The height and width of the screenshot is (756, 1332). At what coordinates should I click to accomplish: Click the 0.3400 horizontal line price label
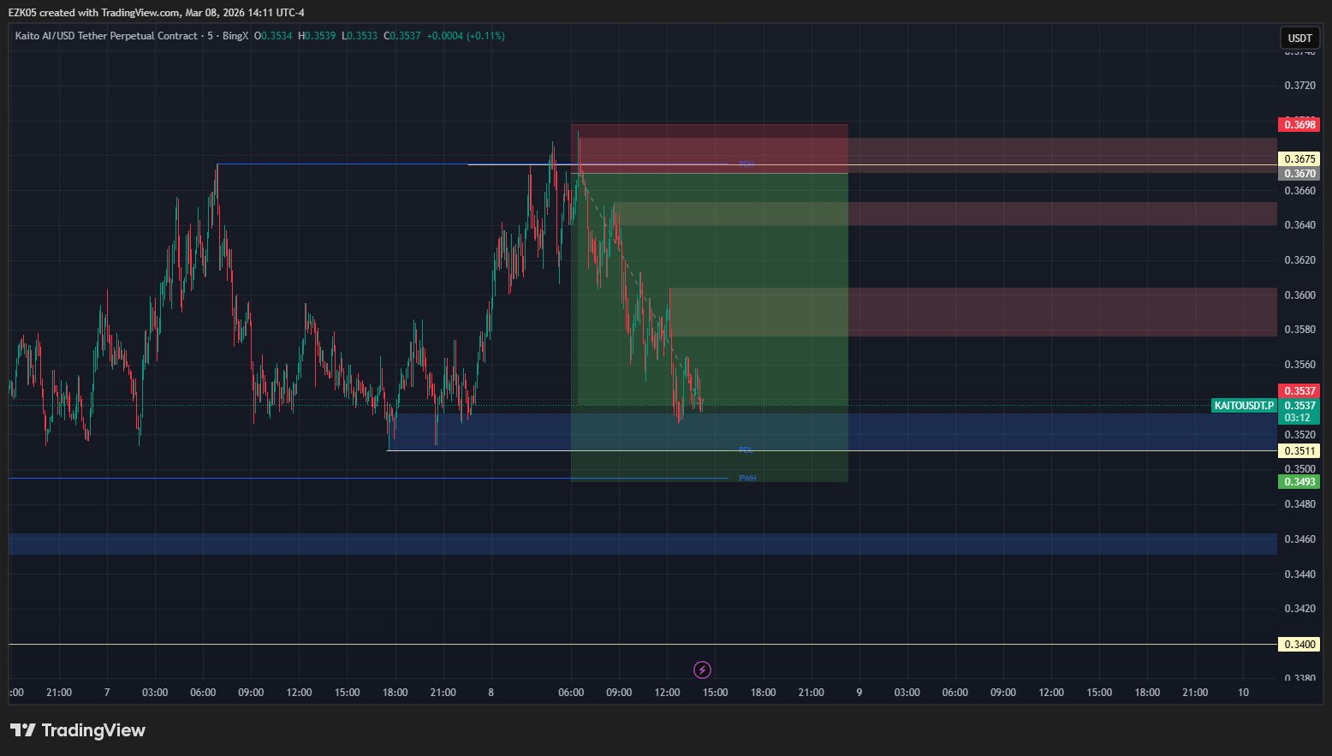pos(1299,645)
